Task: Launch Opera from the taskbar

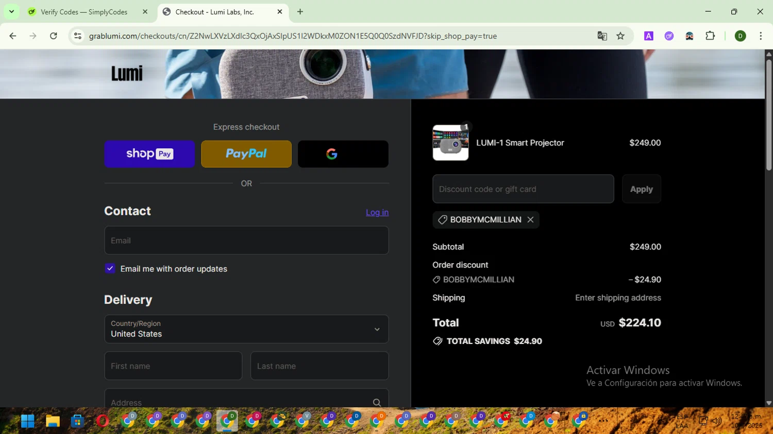Action: tap(103, 421)
